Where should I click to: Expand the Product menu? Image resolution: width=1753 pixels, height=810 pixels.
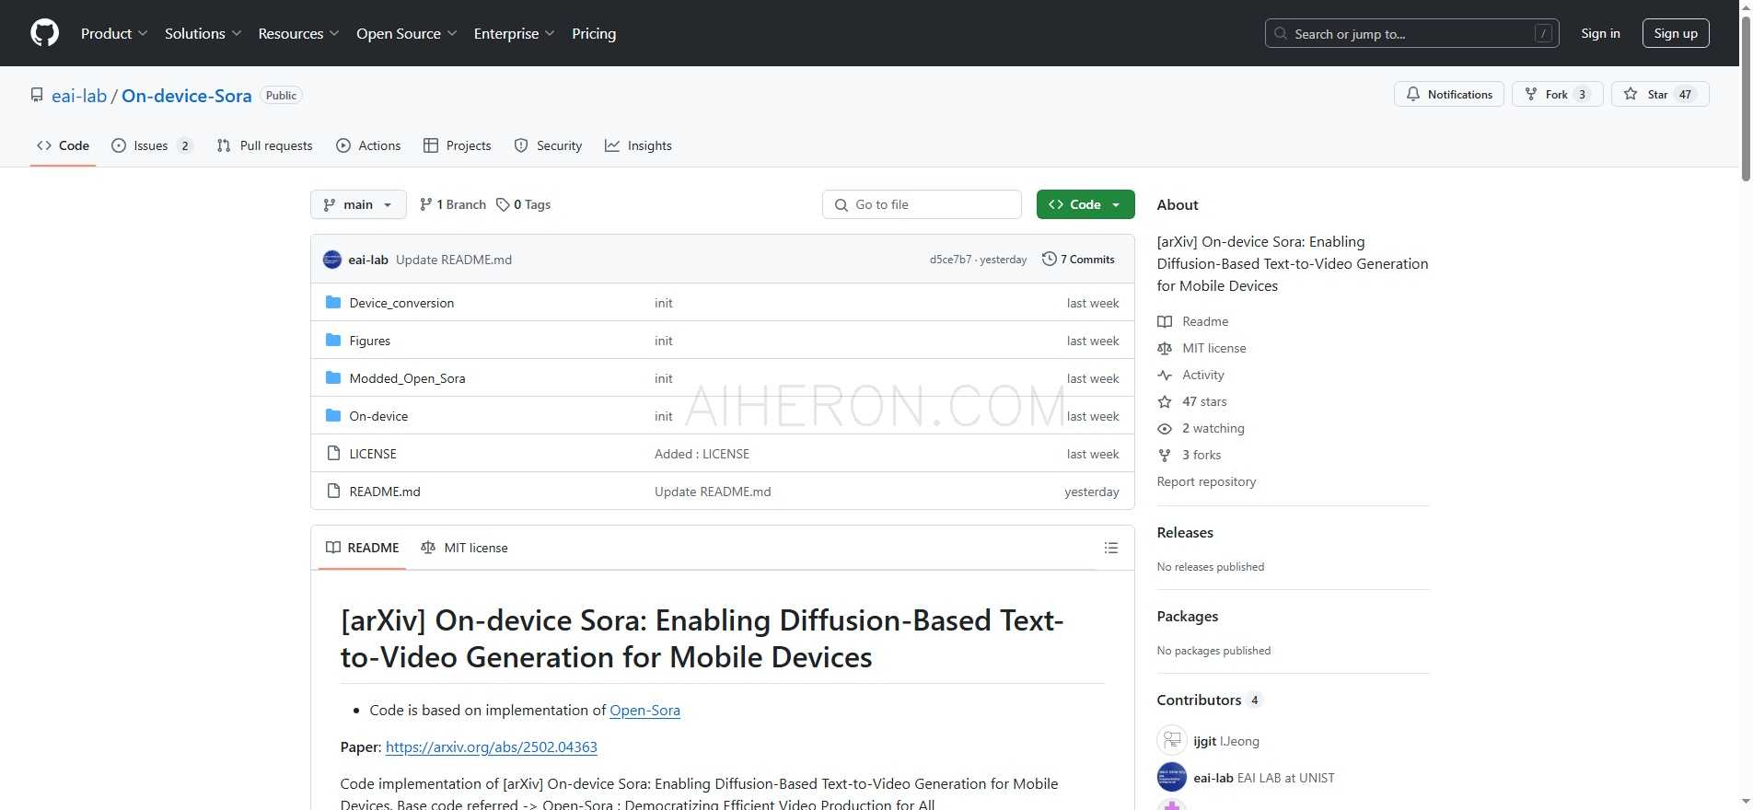point(114,33)
